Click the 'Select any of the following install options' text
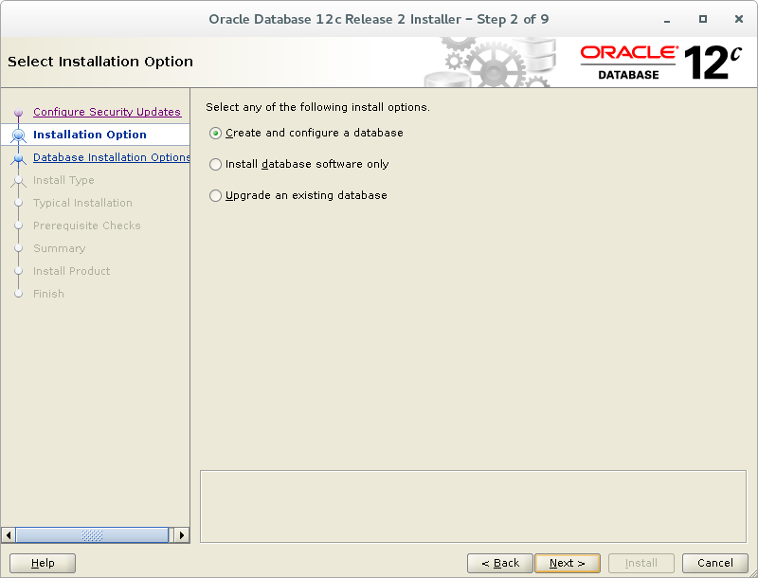This screenshot has width=758, height=578. (x=317, y=107)
